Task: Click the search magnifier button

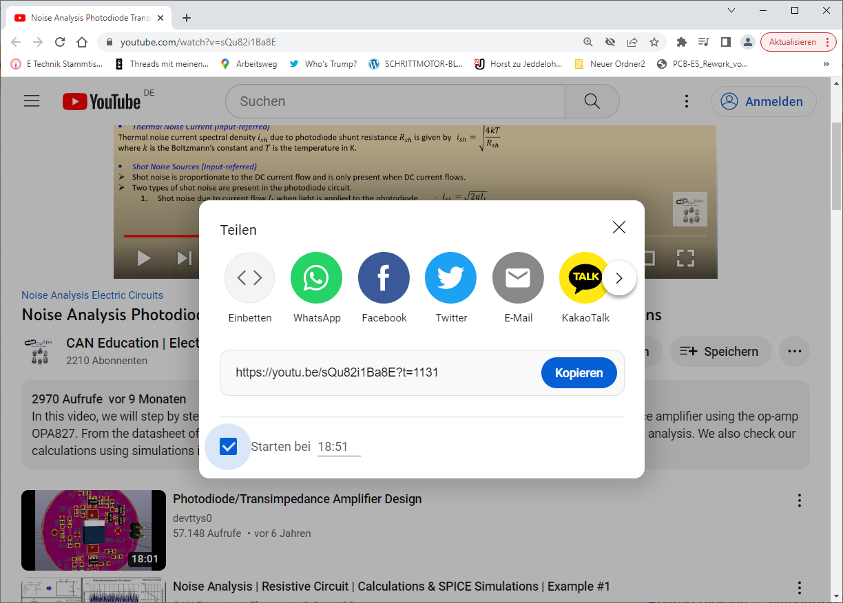Action: click(x=592, y=101)
